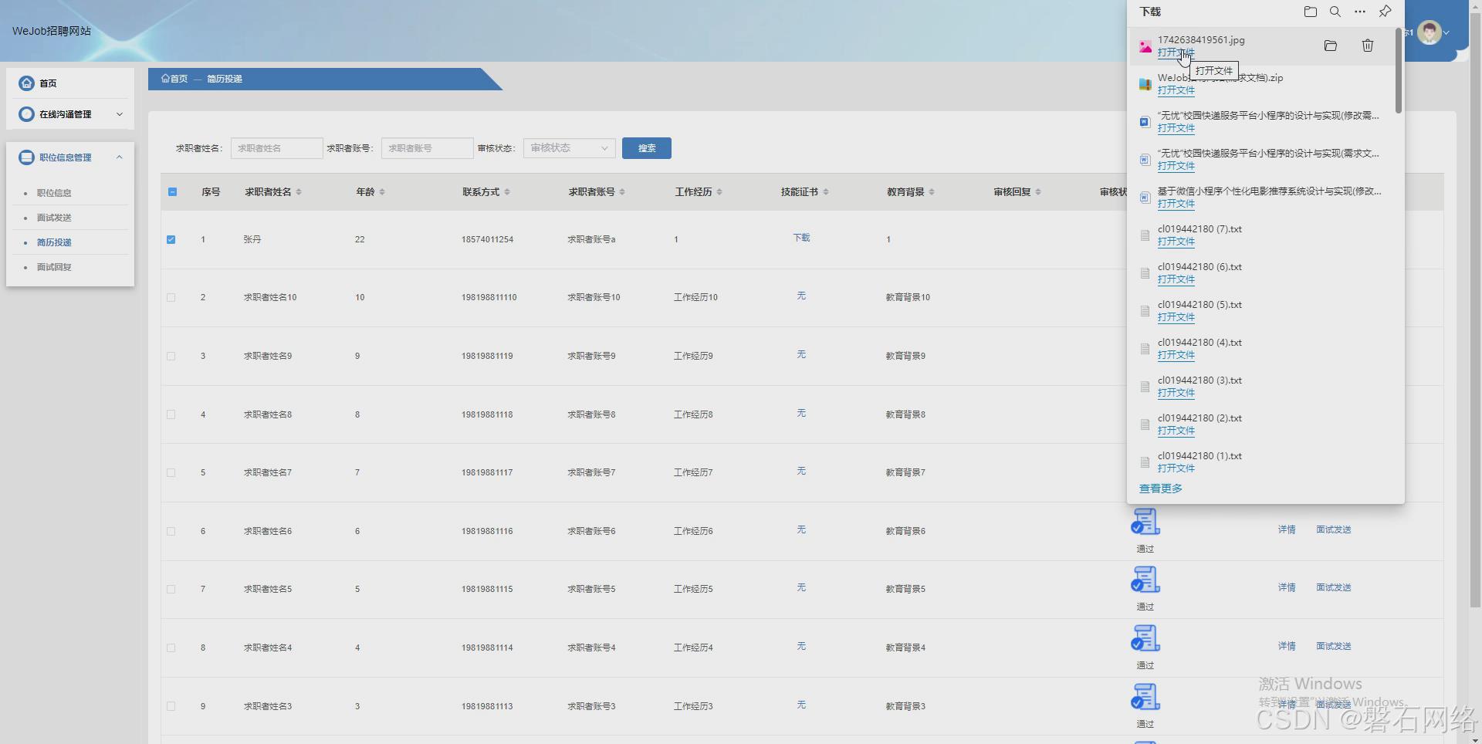This screenshot has width=1482, height=744.
Task: Open the 审核状态 dropdown filter
Action: 569,148
